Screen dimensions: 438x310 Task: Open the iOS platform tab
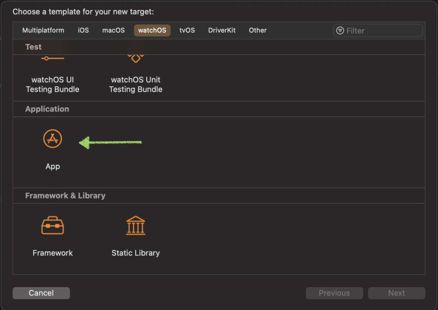coord(83,30)
